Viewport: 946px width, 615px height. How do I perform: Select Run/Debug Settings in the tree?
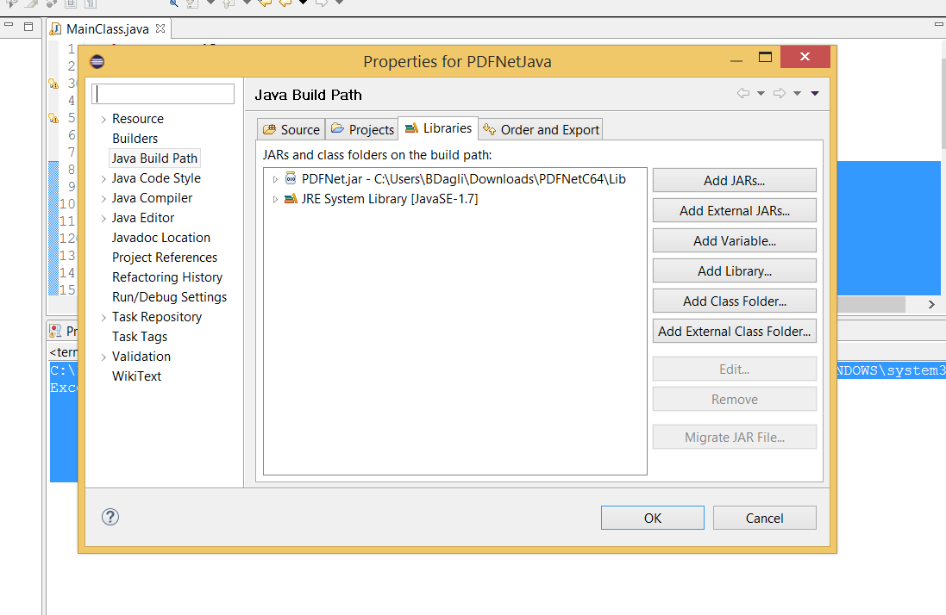[x=170, y=297]
